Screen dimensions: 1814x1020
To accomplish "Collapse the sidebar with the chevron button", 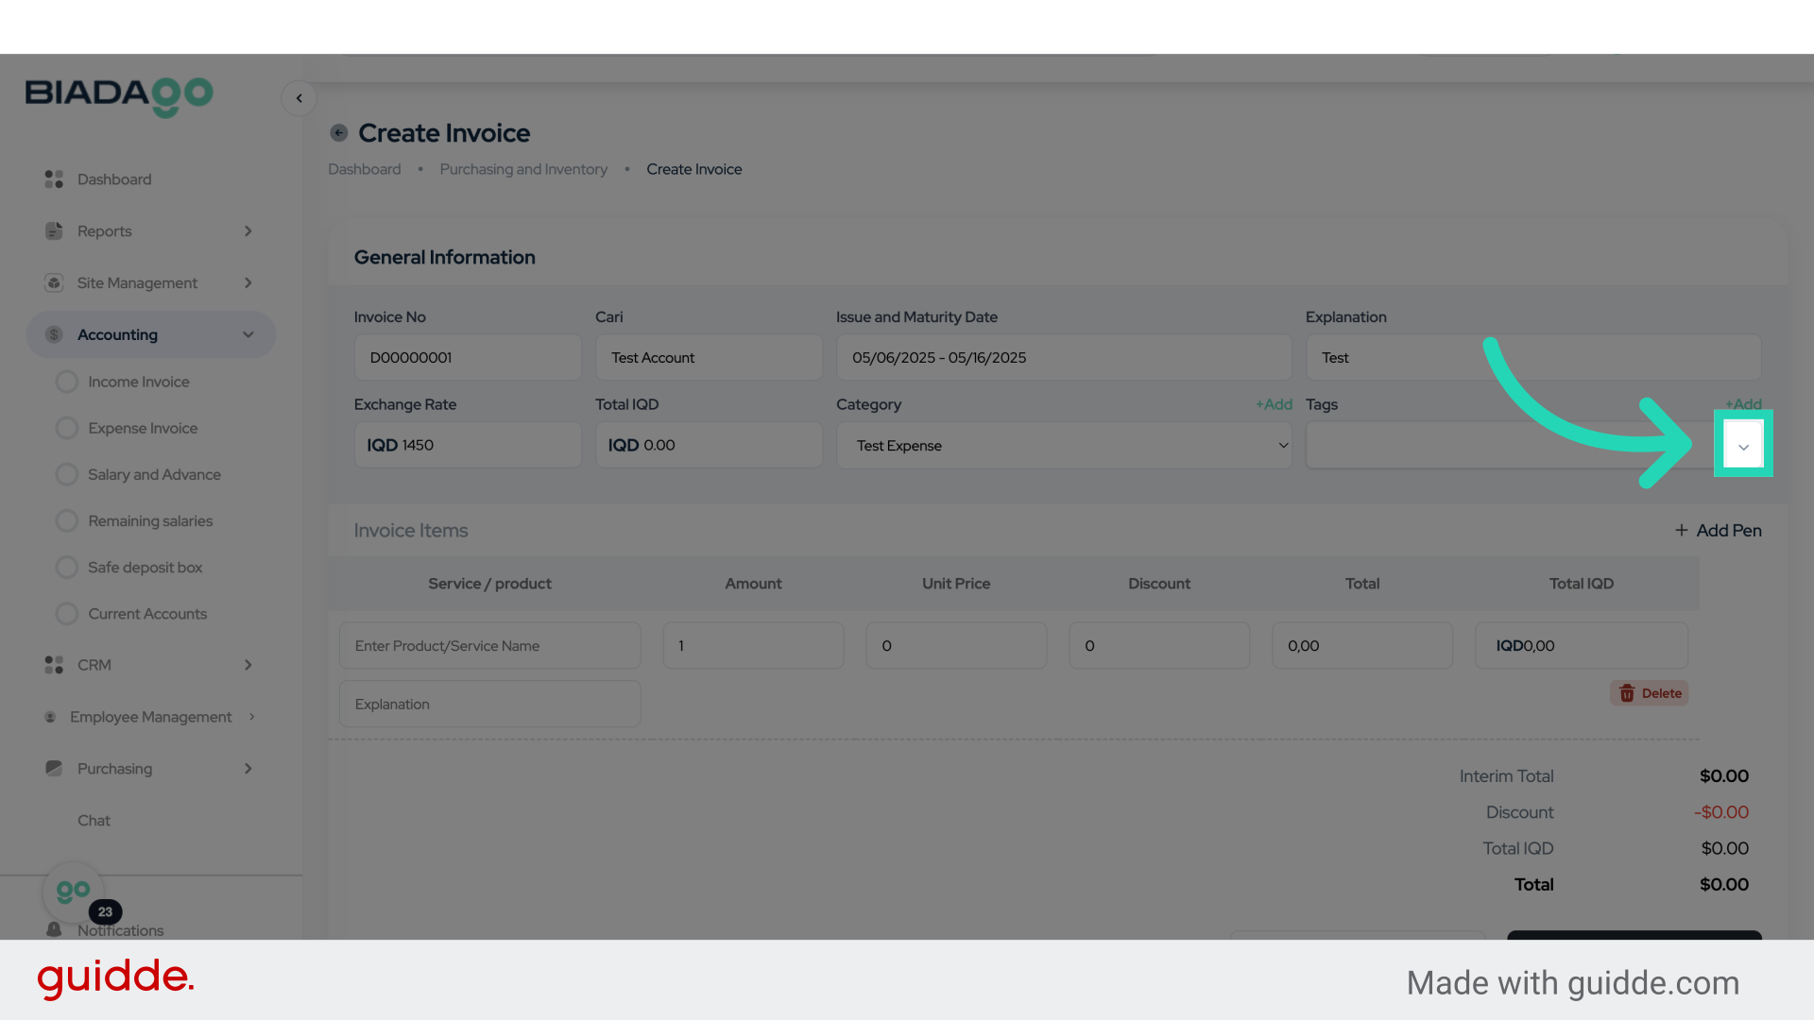I will 299,98.
